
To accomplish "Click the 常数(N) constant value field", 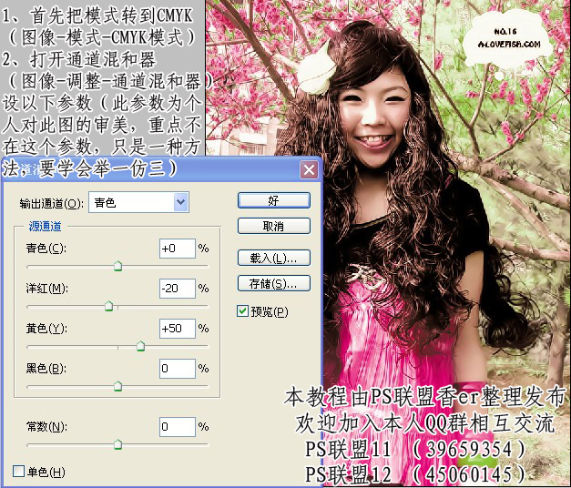I will click(x=177, y=426).
